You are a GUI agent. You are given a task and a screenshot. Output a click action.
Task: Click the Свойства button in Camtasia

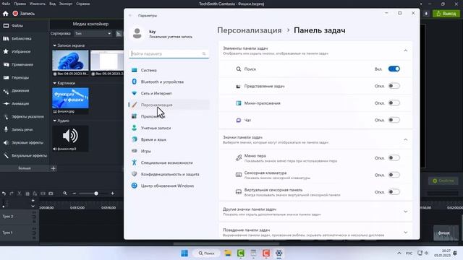443,181
